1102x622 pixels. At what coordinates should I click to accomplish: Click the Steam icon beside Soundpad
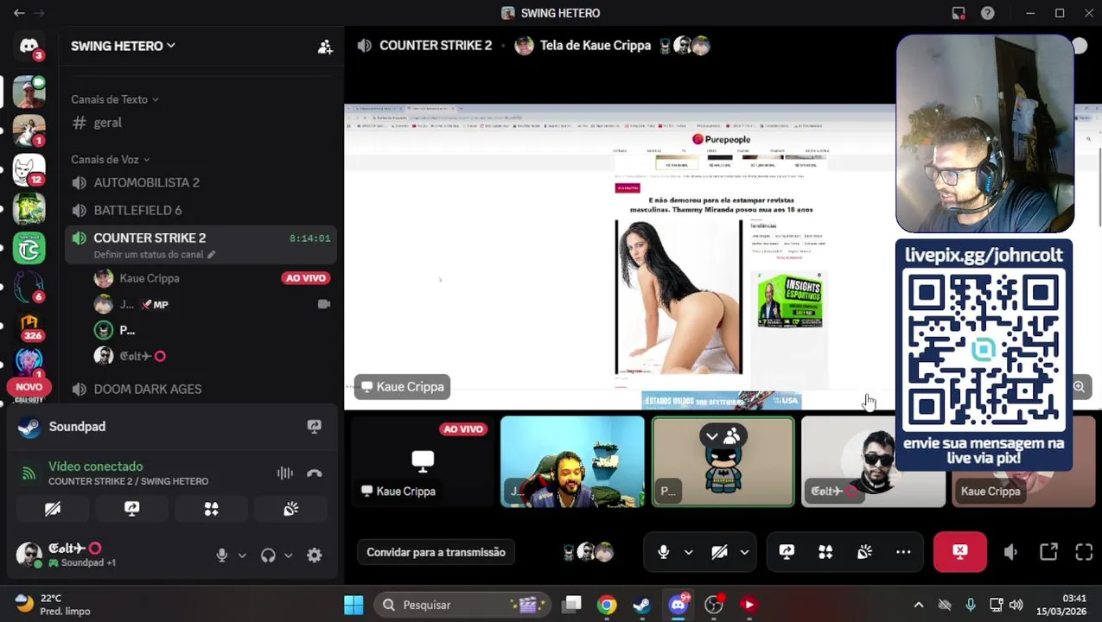pyautogui.click(x=29, y=427)
